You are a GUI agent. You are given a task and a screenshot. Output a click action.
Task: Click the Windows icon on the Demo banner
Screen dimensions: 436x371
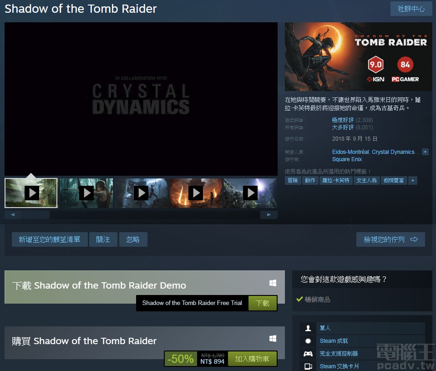pos(272,282)
